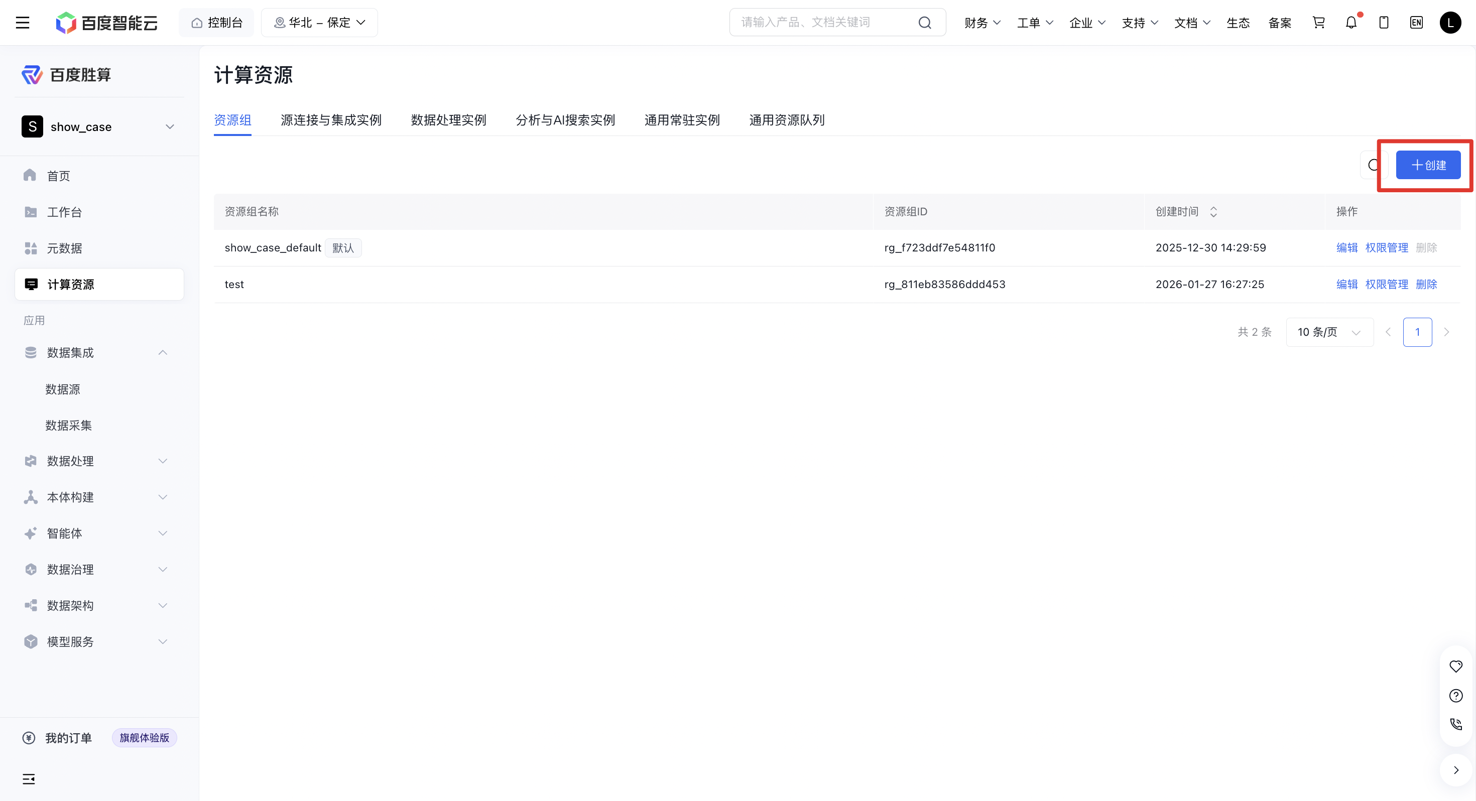Click the 控制台 console button
Viewport: 1476px width, 801px height.
[x=216, y=23]
